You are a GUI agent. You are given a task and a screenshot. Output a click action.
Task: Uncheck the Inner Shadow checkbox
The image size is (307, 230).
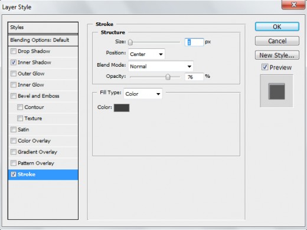pos(14,63)
